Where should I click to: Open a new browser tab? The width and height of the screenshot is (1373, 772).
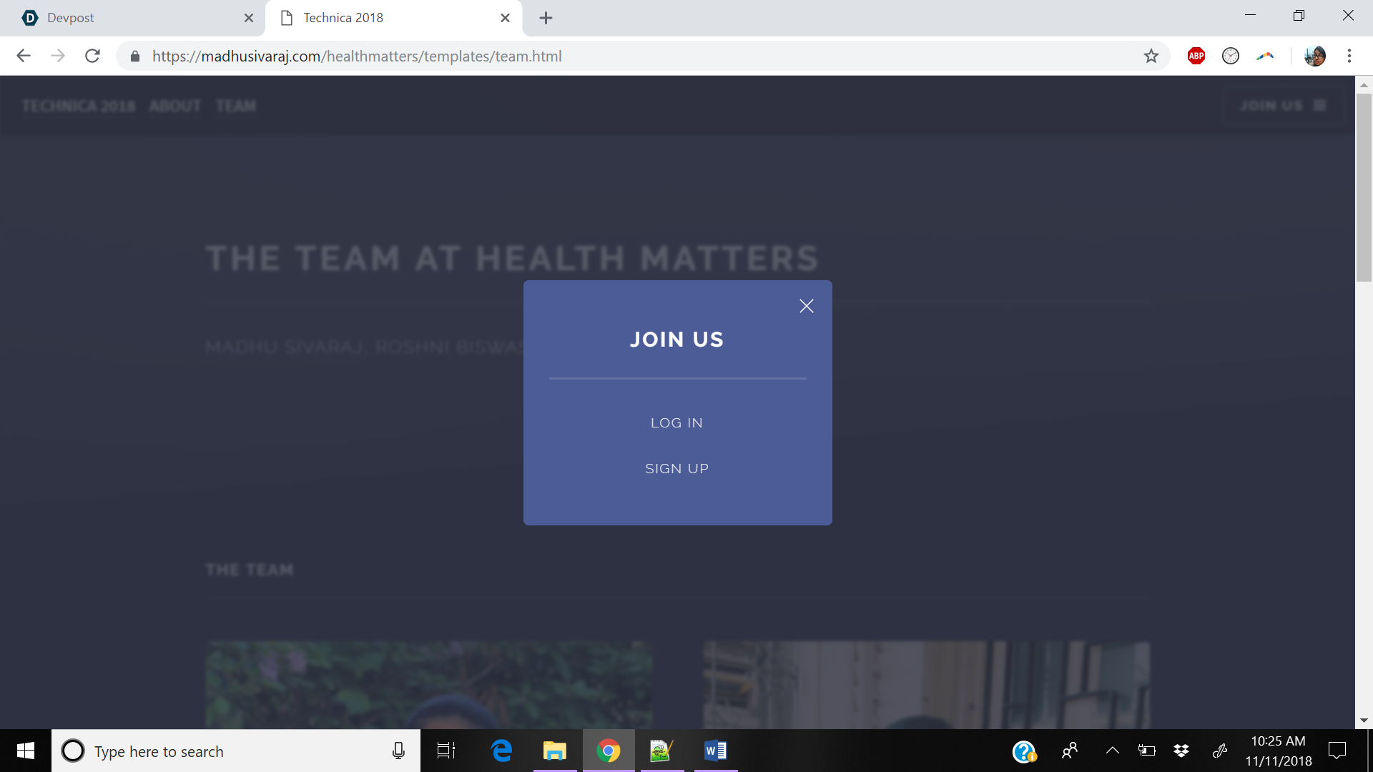[x=546, y=18]
